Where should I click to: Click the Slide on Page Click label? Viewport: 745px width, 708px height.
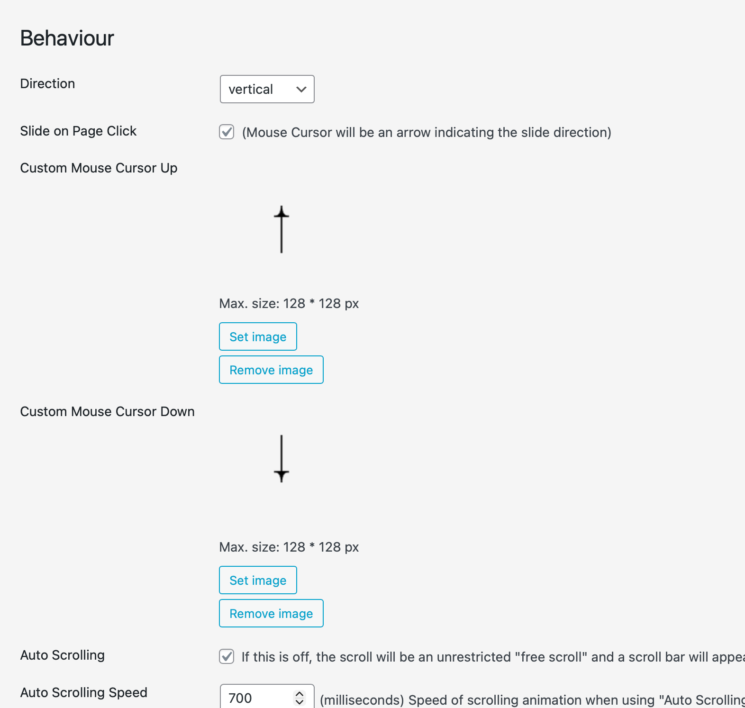coord(78,131)
